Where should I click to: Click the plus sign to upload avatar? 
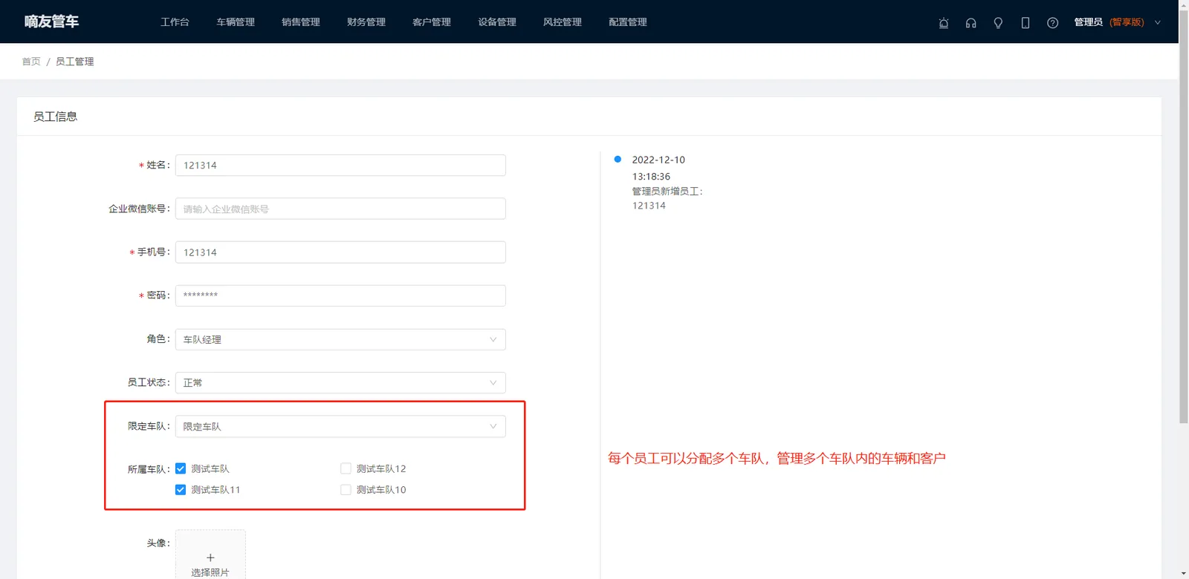210,557
